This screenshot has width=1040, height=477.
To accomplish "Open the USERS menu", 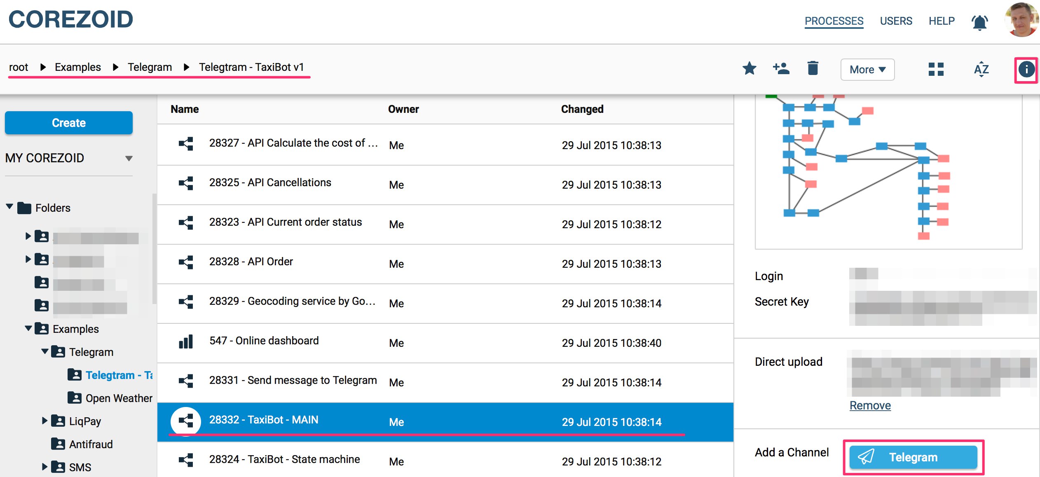I will coord(896,21).
